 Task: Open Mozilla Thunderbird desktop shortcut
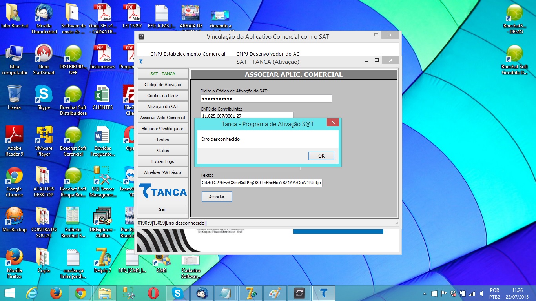[x=44, y=20]
